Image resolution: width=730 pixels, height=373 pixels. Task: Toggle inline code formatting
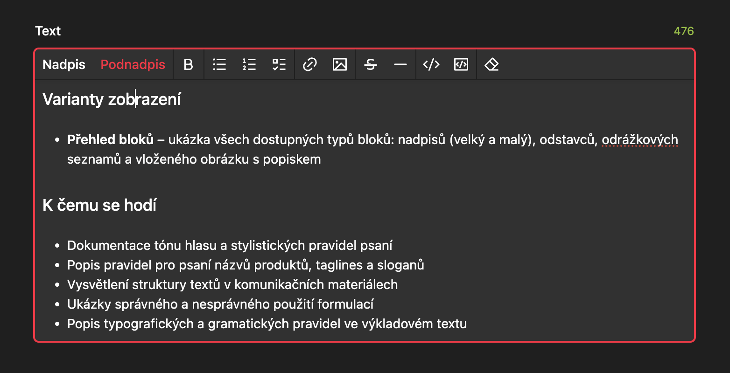[x=431, y=64]
